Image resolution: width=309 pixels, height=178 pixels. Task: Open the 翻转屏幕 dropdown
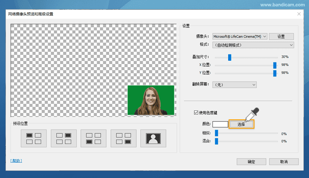[234, 85]
